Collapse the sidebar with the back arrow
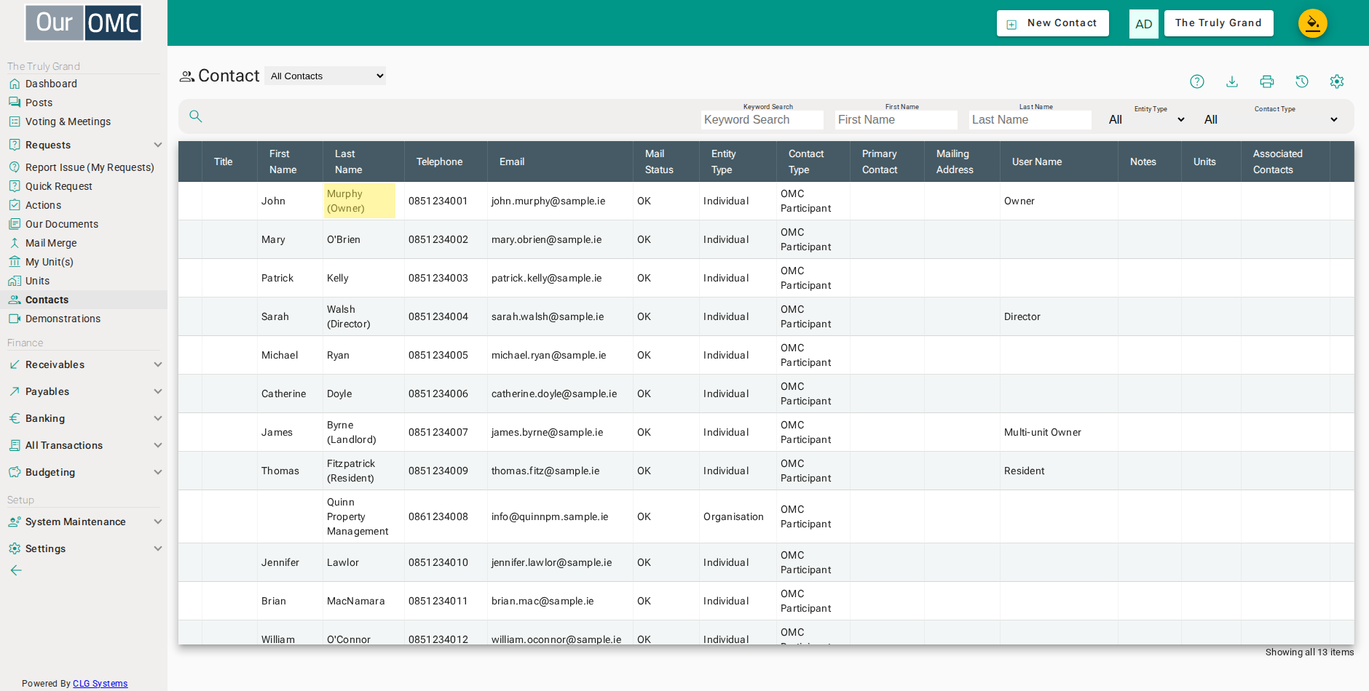 coord(16,570)
